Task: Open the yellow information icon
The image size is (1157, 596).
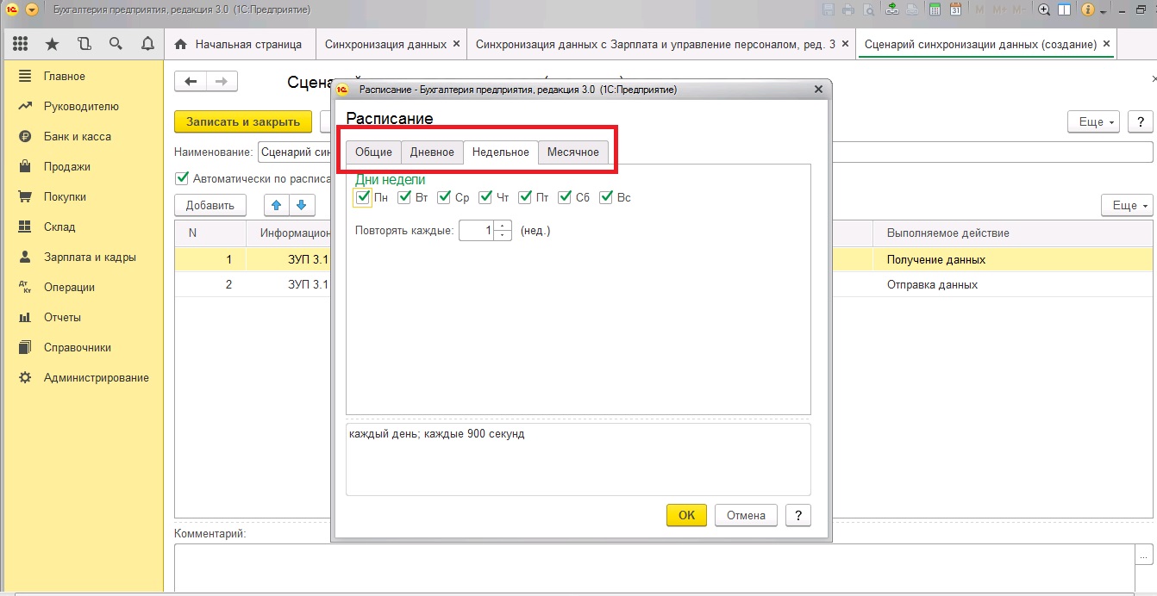Action: pos(1087,9)
